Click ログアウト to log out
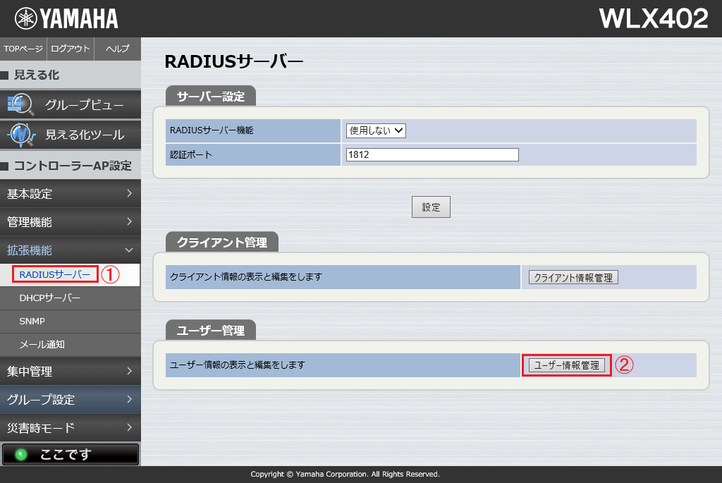Image resolution: width=722 pixels, height=483 pixels. [70, 49]
